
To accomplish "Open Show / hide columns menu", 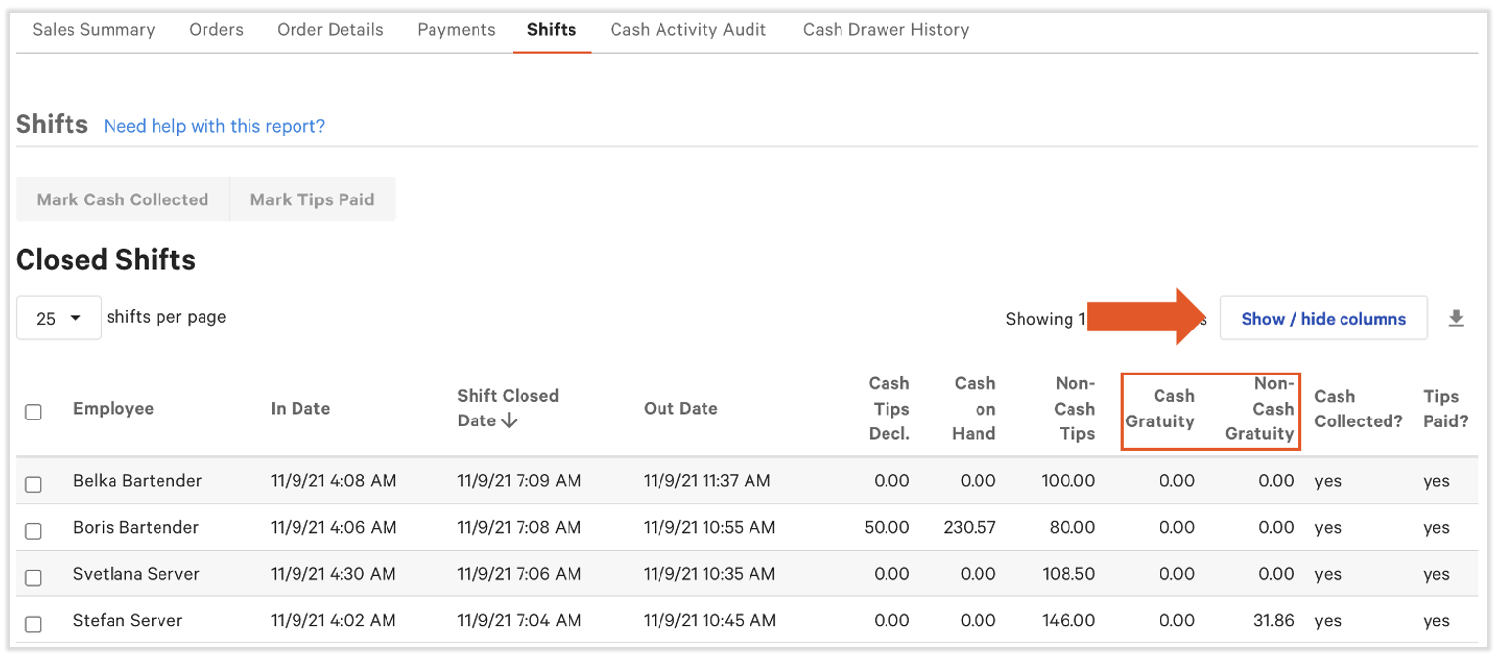I will pos(1323,319).
